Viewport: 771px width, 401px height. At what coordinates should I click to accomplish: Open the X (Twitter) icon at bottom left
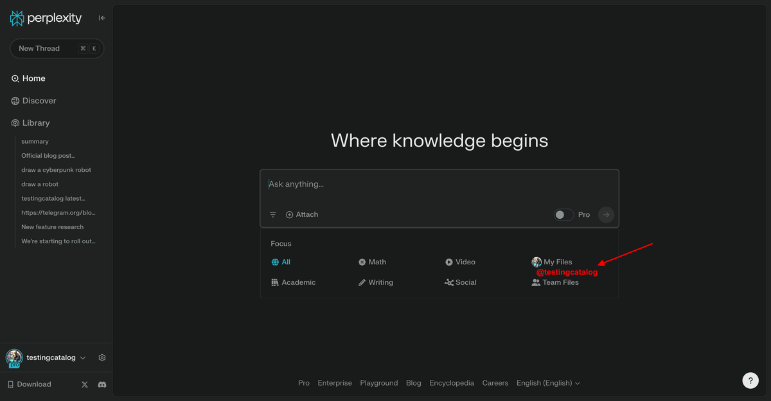click(84, 384)
